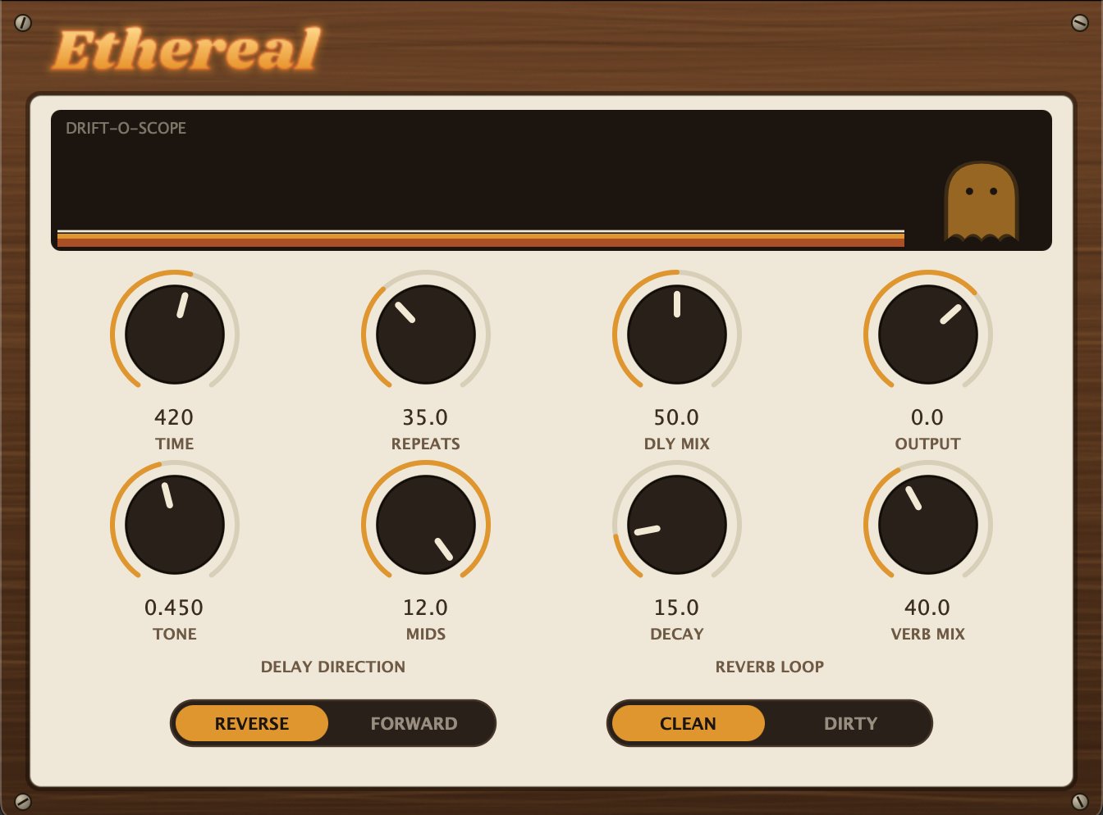
Task: Click the TONE label text
Action: [175, 634]
